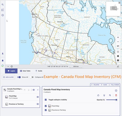Viewport: 122px width, 116px height.
Task: Click the download export icon in sidebar
Action: coord(3,54)
